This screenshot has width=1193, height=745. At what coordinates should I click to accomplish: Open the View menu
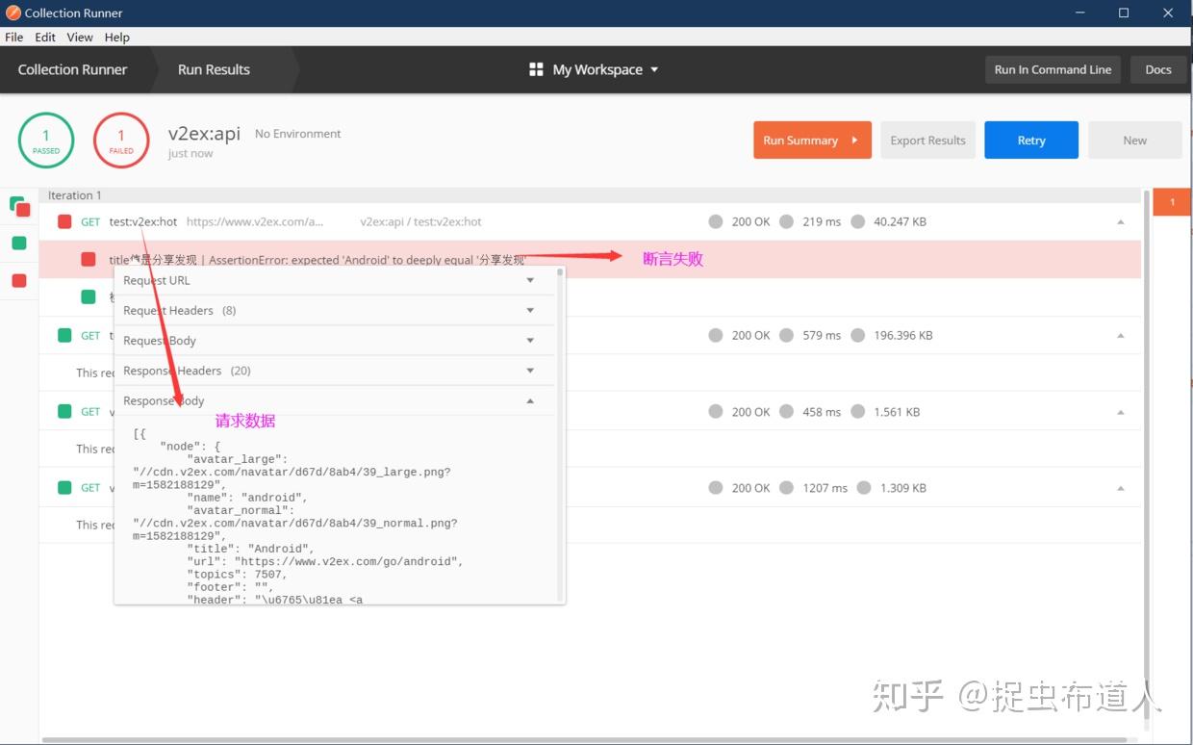79,37
